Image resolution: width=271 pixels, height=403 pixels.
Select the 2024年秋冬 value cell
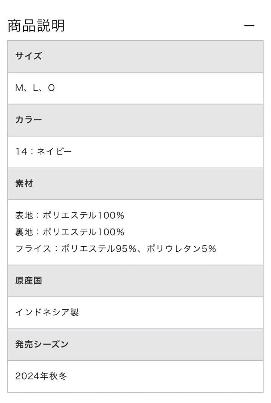pos(135,376)
